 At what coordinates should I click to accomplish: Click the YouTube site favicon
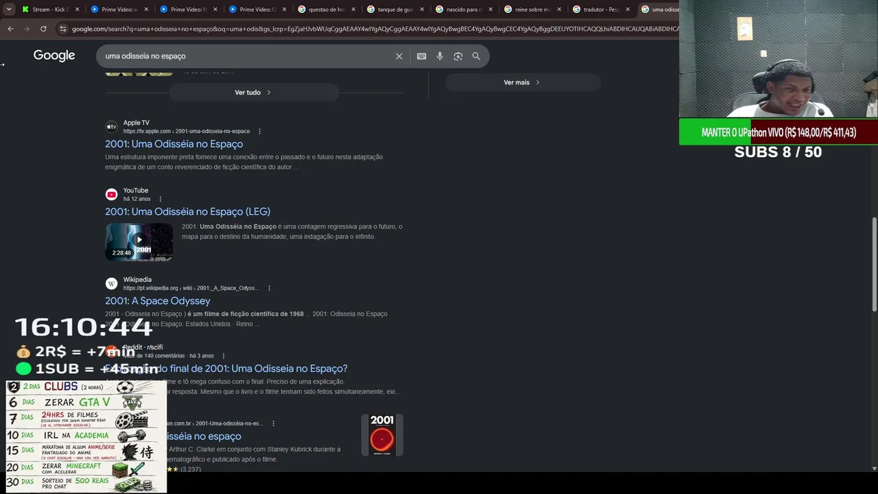[111, 195]
